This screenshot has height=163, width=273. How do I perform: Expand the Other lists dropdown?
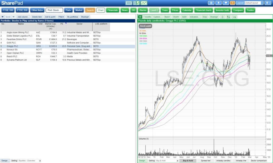coord(37,10)
